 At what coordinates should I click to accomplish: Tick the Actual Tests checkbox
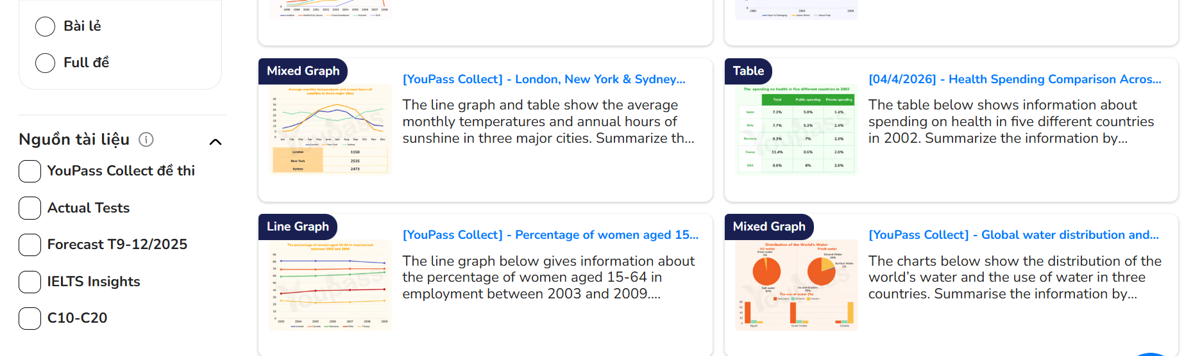(x=30, y=208)
